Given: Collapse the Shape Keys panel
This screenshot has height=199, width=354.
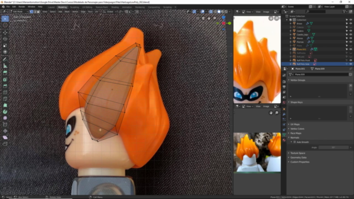Looking at the screenshot, I should pos(289,102).
